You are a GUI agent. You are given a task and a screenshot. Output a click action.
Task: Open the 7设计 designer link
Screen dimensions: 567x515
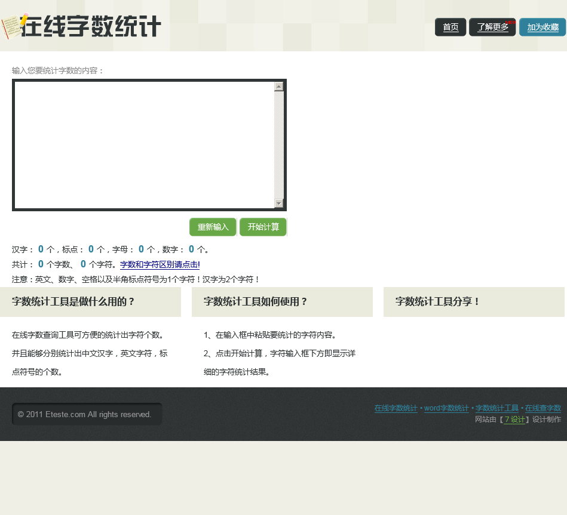(515, 420)
